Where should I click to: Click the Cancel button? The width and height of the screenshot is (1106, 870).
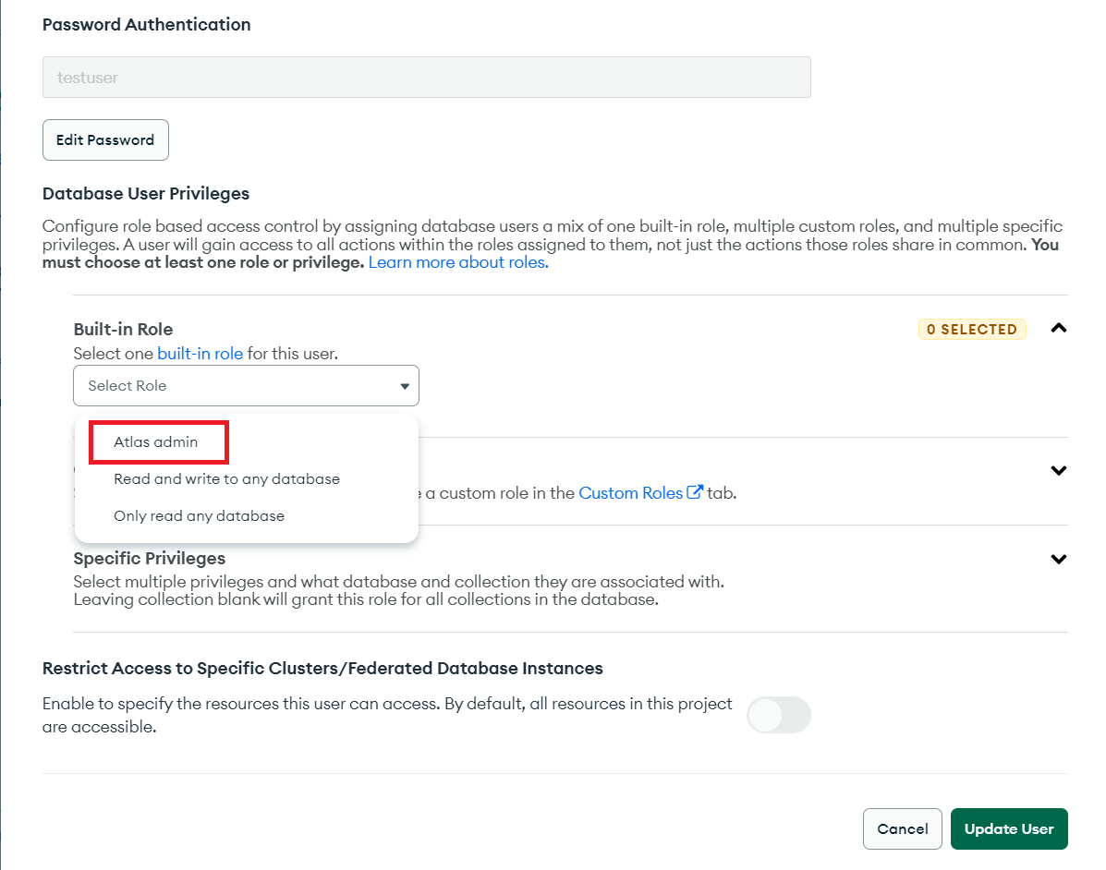pos(902,828)
